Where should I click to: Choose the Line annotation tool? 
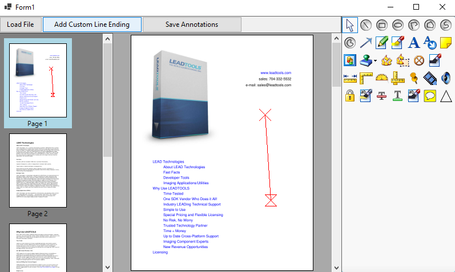point(366,25)
